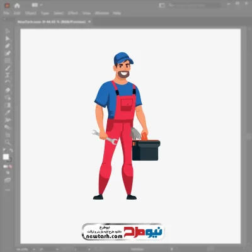Open the Object menu

pyautogui.click(x=31, y=13)
